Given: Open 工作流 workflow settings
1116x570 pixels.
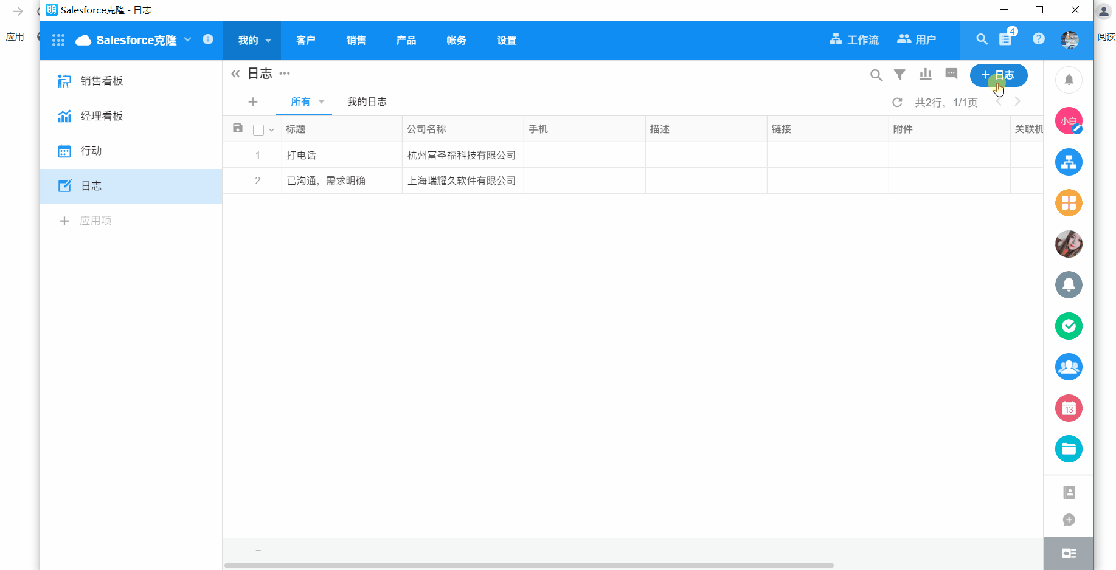Looking at the screenshot, I should pyautogui.click(x=854, y=40).
